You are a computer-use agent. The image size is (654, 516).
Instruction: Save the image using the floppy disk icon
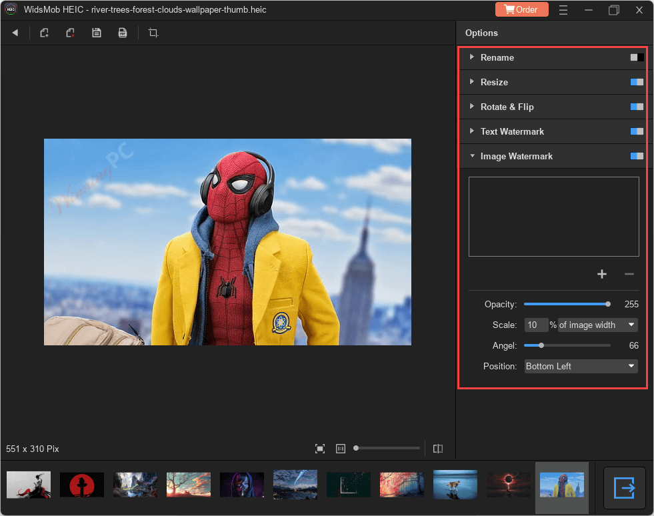pyautogui.click(x=97, y=33)
